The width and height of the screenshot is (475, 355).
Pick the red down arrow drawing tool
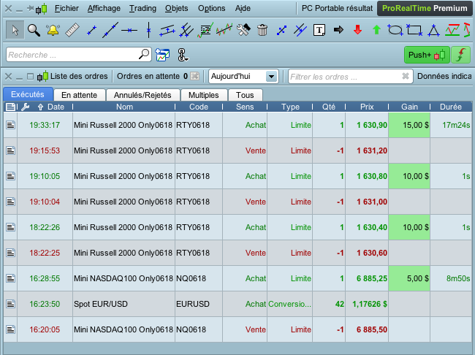click(357, 30)
